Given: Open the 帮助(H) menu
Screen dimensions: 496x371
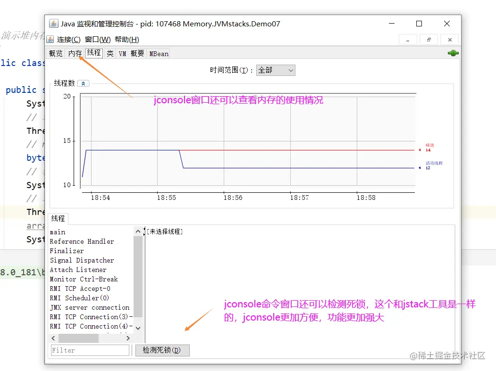Looking at the screenshot, I should click(x=126, y=40).
